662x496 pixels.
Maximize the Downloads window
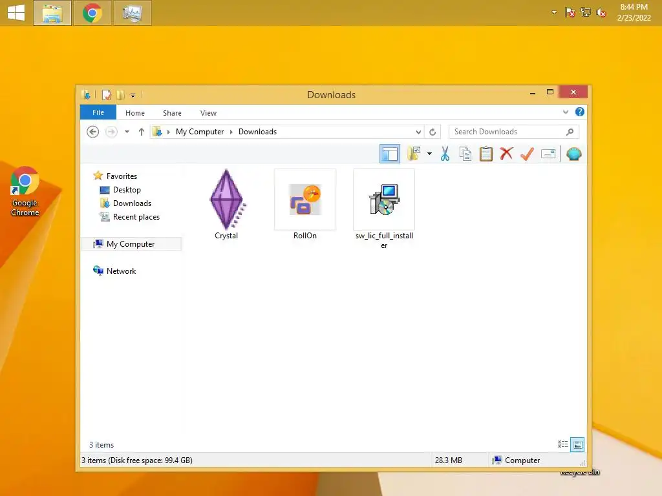550,92
